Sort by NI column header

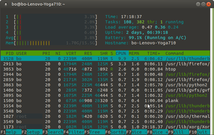coord(58,53)
